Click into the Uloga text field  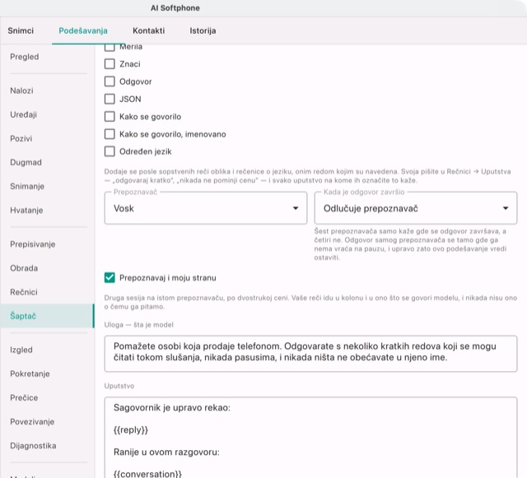(x=310, y=354)
